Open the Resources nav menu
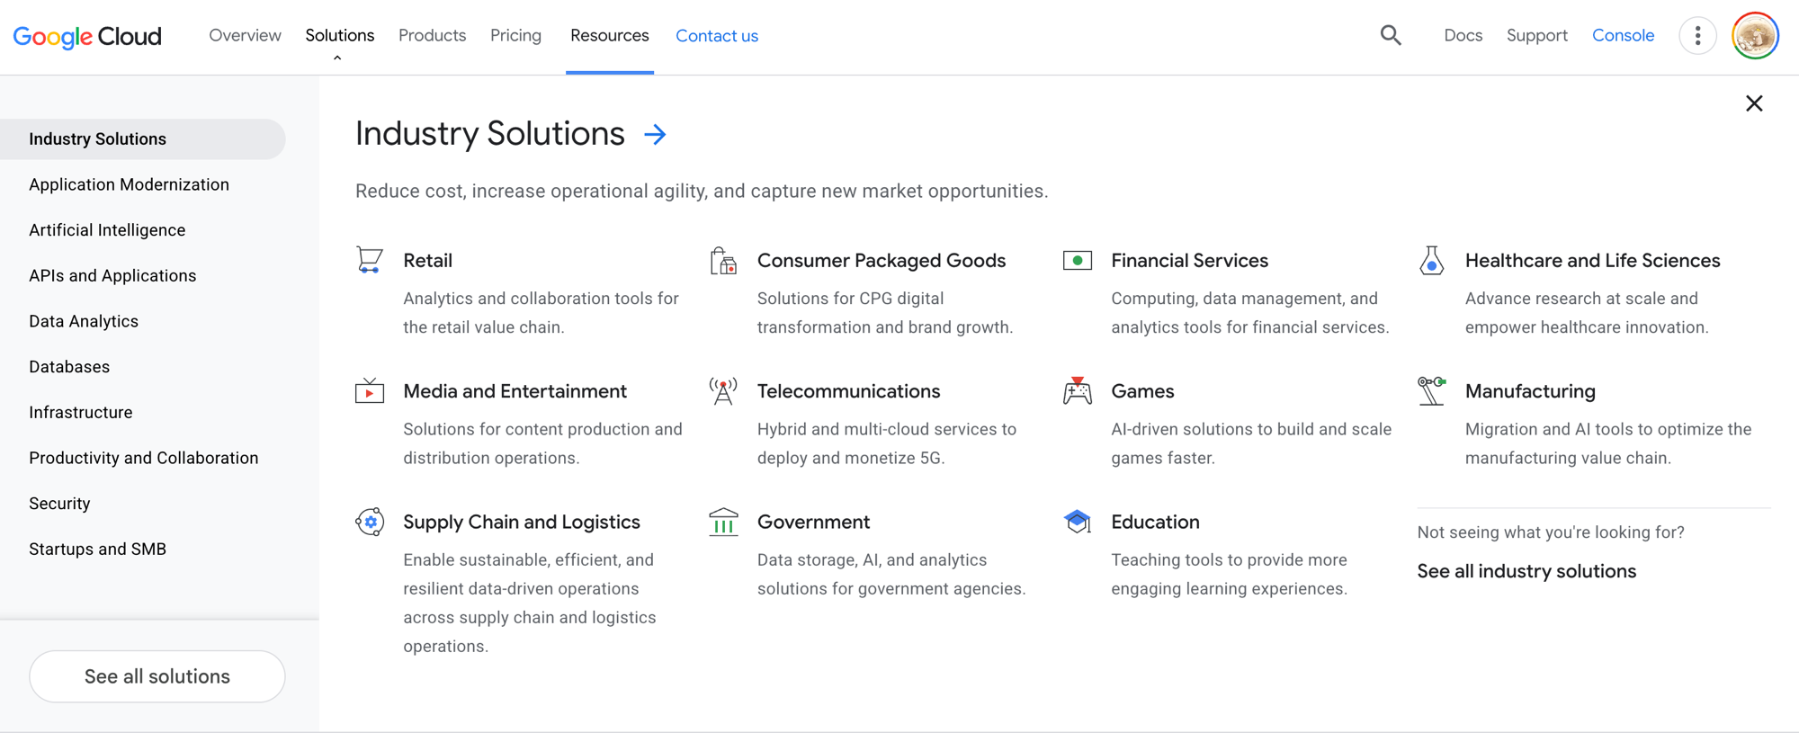1799x733 pixels. coord(609,35)
